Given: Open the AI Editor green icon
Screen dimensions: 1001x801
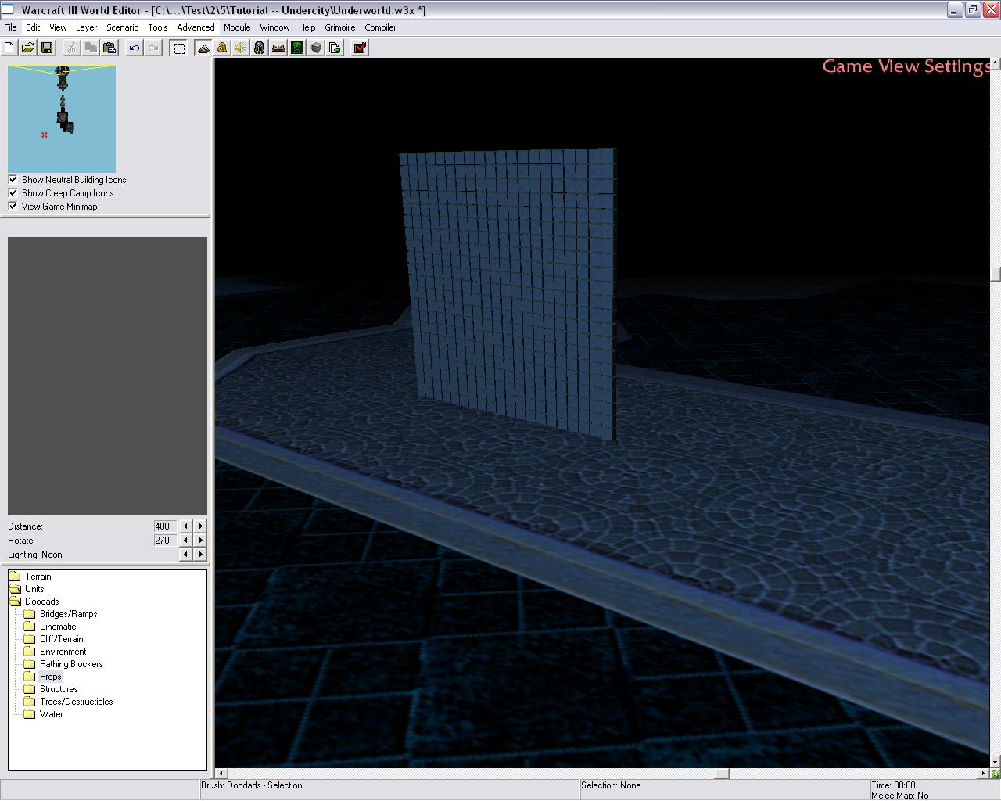Looking at the screenshot, I should [x=297, y=48].
